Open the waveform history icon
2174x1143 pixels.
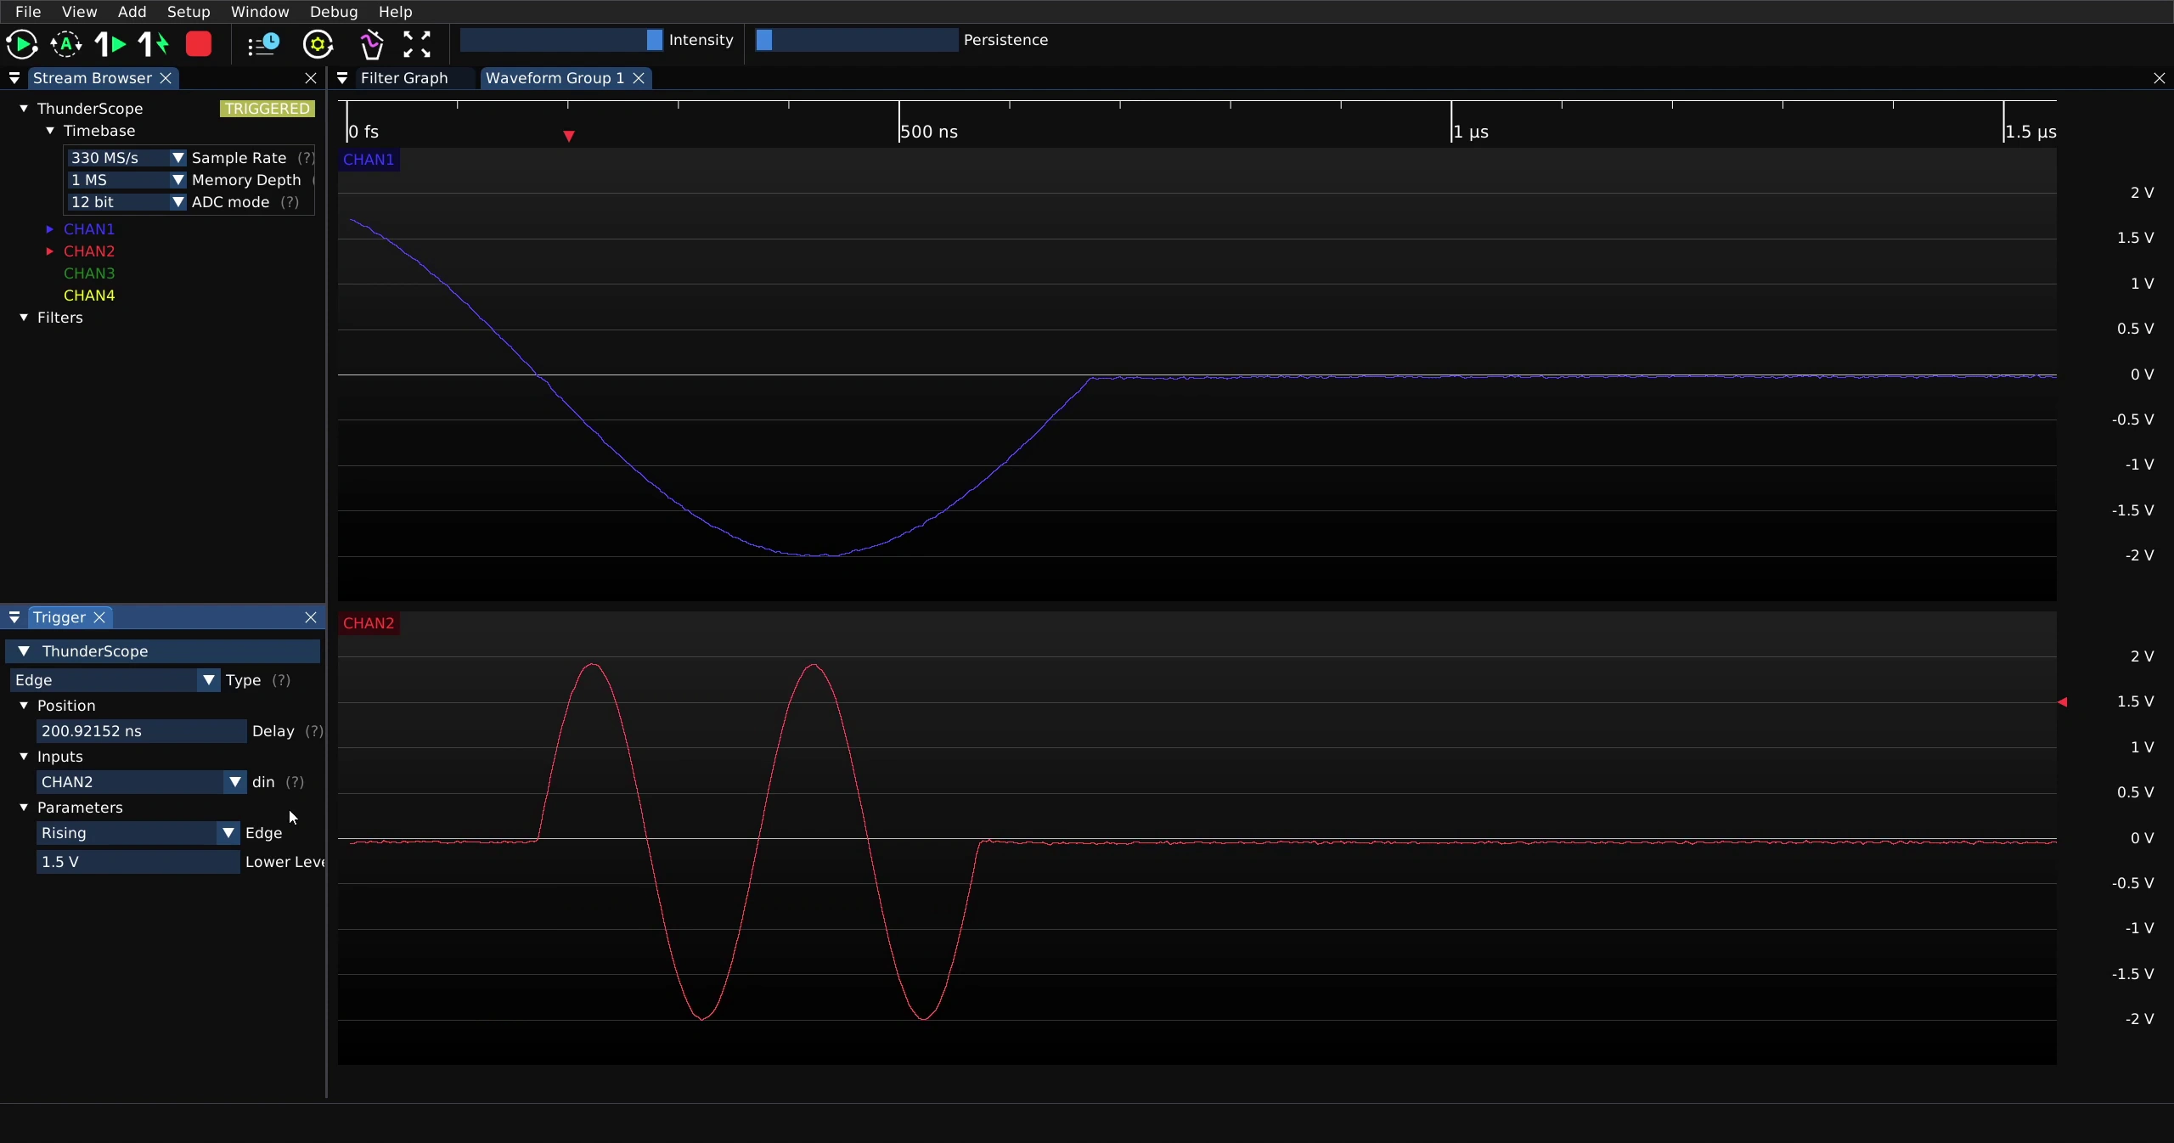click(263, 44)
